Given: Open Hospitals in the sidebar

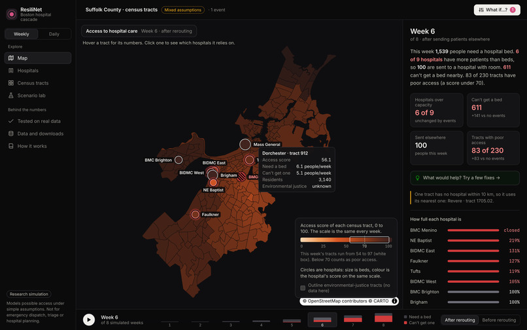Looking at the screenshot, I should [38, 70].
